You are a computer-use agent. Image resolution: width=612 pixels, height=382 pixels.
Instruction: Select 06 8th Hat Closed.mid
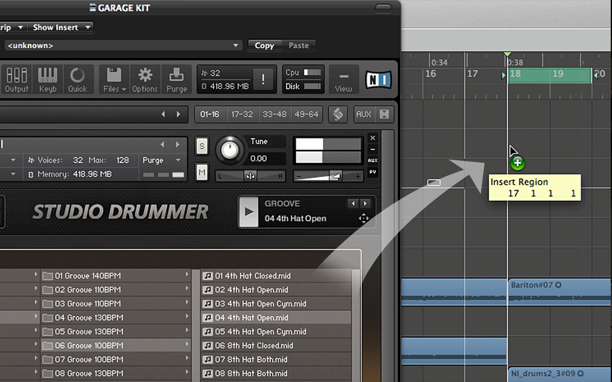(276, 346)
